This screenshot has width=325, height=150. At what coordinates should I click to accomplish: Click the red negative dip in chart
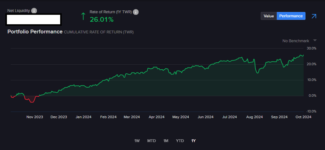(30, 99)
